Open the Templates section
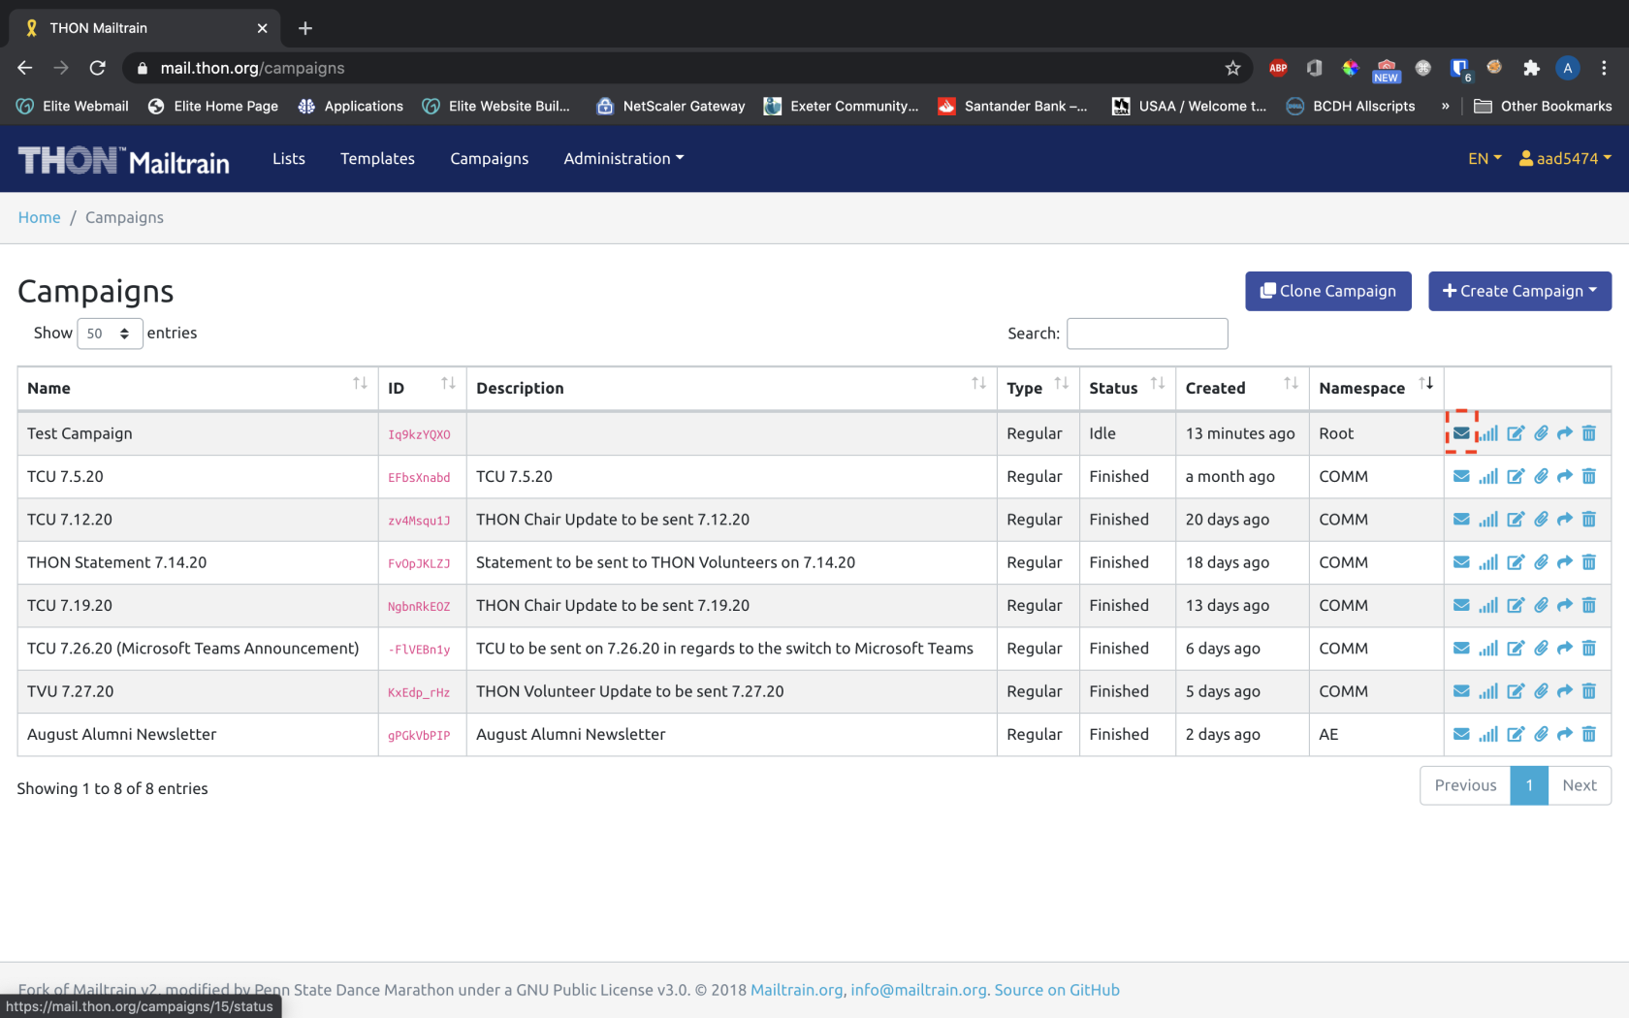The image size is (1629, 1018). [x=377, y=158]
